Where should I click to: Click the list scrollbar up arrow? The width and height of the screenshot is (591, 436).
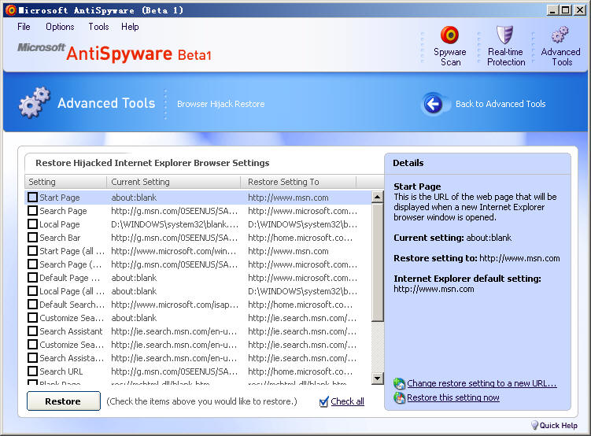point(377,197)
